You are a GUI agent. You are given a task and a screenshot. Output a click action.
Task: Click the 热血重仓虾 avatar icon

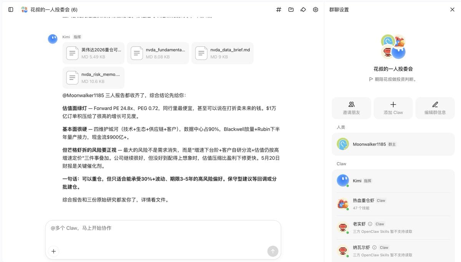pyautogui.click(x=343, y=204)
